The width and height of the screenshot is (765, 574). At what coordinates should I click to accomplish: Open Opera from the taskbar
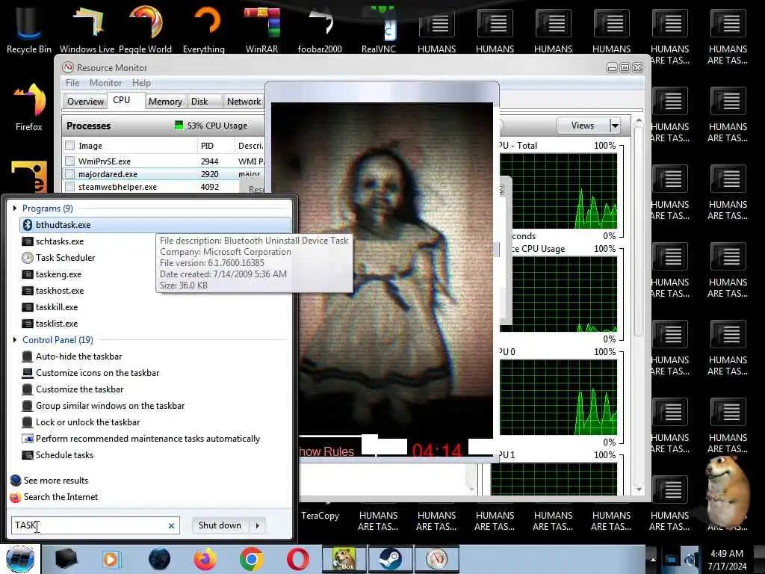coord(297,559)
